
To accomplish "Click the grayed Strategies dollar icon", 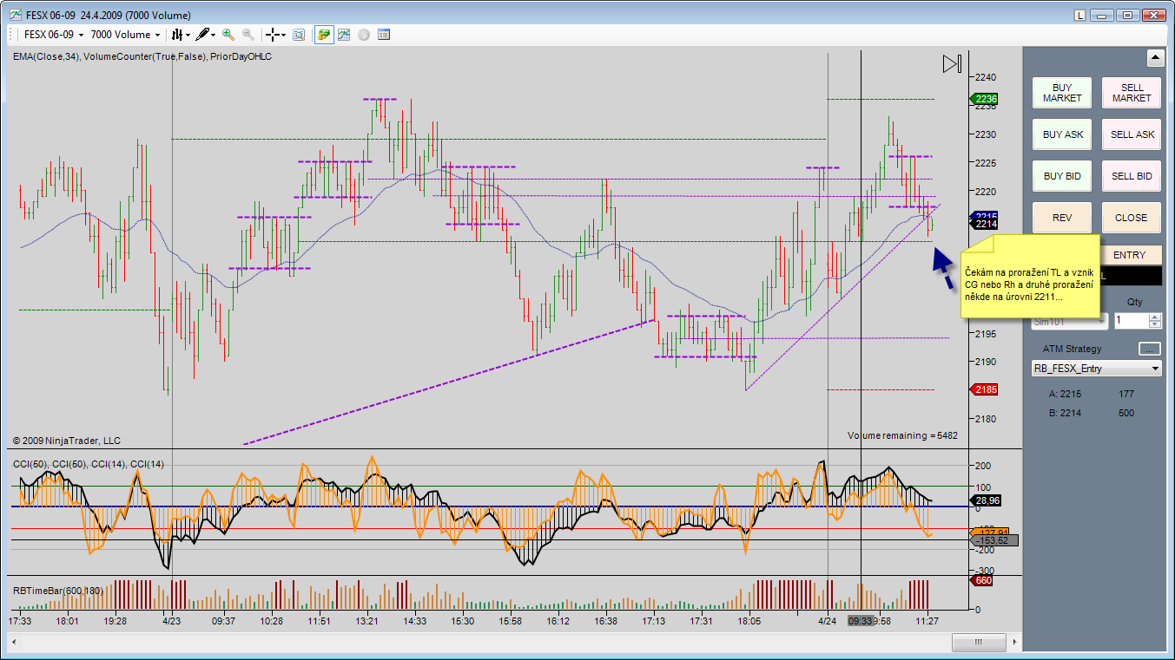I will 364,35.
